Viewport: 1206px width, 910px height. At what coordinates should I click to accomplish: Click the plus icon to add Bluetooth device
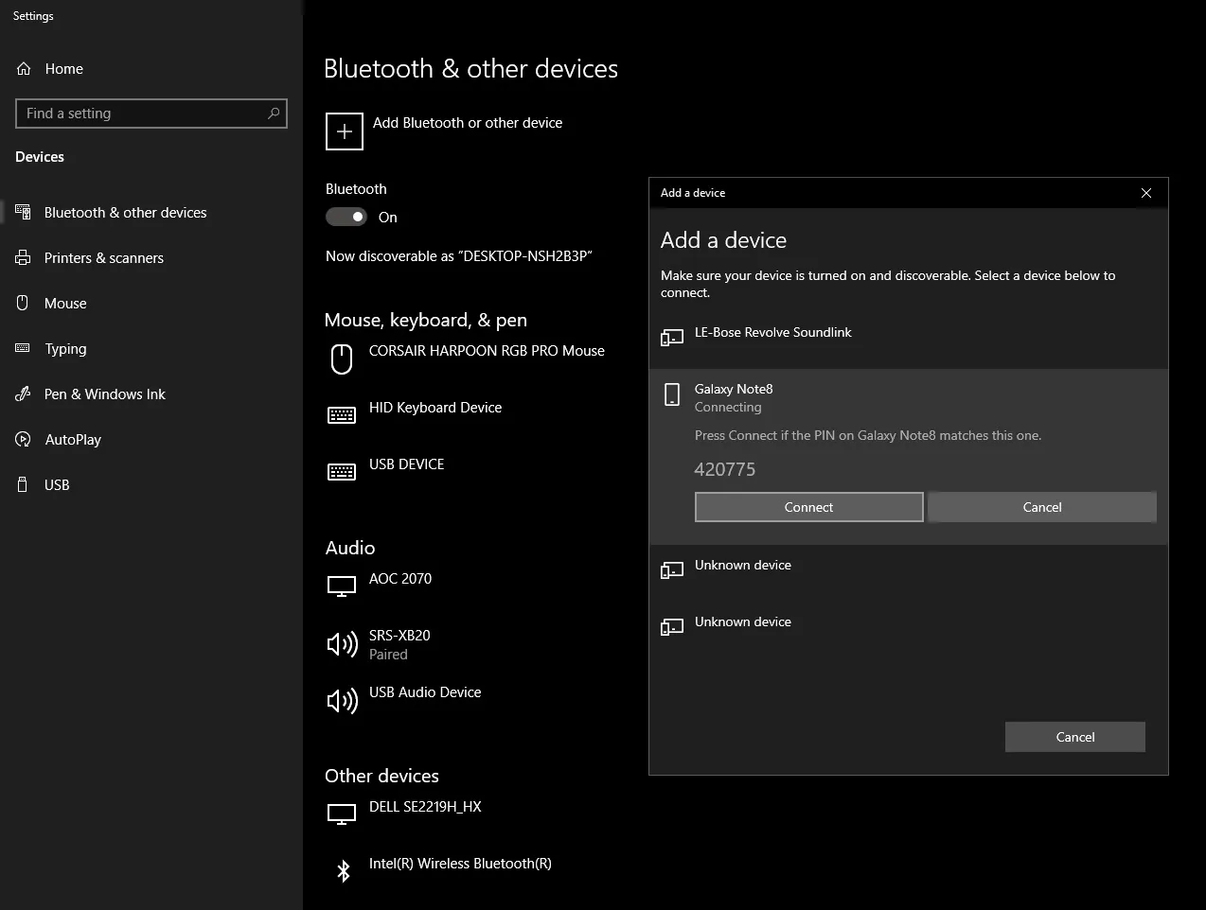tap(345, 131)
